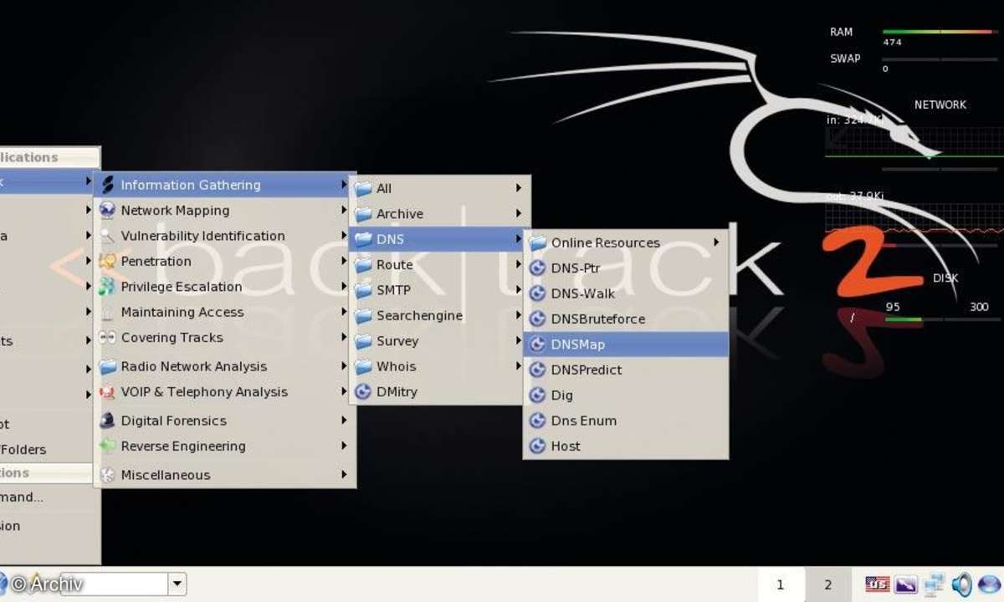The height and width of the screenshot is (602, 1004).
Task: Select the Dns Enum menu entry
Action: [626, 421]
